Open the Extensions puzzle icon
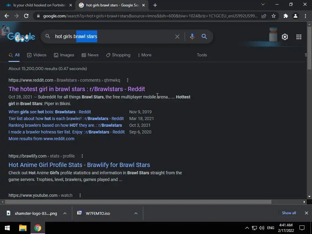312x234 pixels. (x=286, y=16)
